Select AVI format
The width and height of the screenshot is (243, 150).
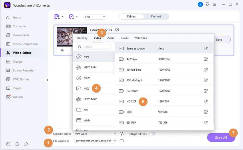[x=93, y=110]
